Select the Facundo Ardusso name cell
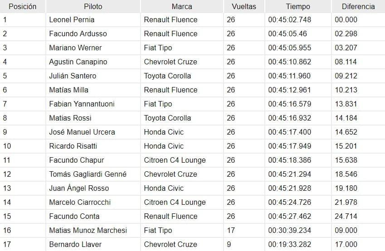 click(x=93, y=34)
